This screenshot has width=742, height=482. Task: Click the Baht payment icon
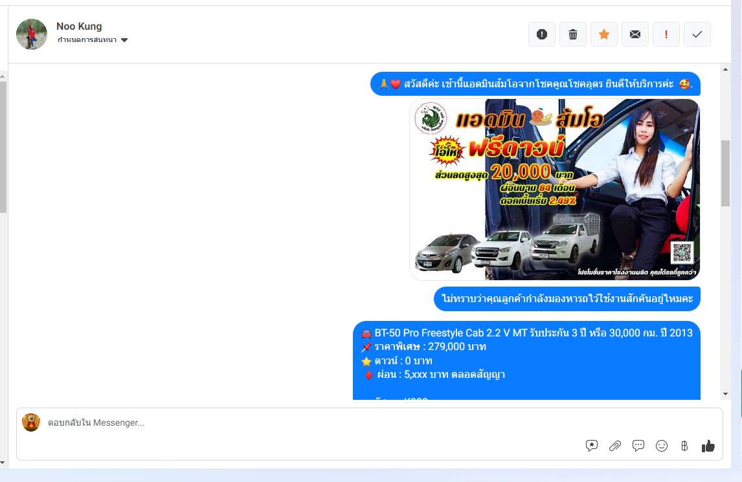(x=684, y=446)
